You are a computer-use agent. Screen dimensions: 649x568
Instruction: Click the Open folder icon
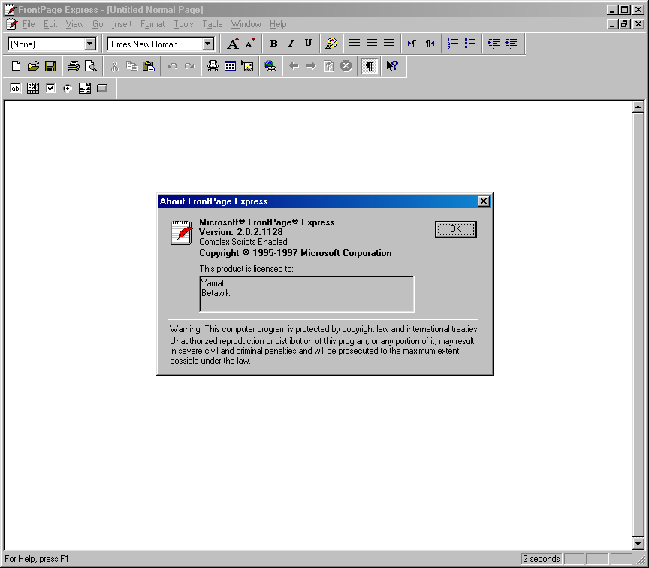pos(33,66)
